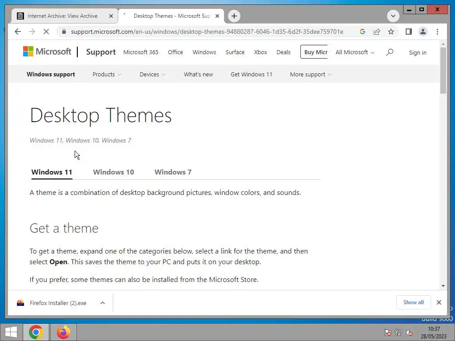The image size is (455, 341).
Task: Open the Deals nav link
Action: [283, 52]
